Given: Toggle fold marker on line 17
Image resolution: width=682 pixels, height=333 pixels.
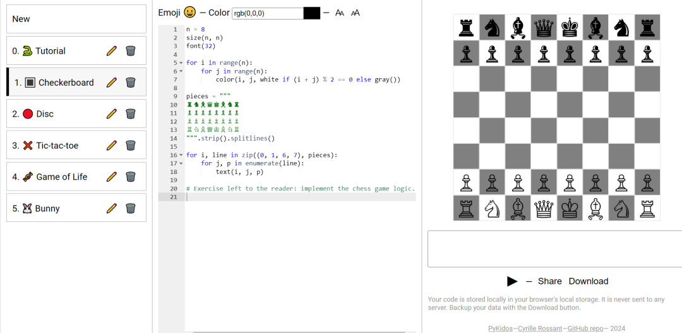Looking at the screenshot, I should point(181,164).
